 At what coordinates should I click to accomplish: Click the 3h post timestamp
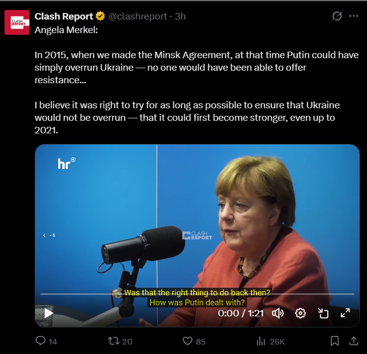[x=180, y=17]
